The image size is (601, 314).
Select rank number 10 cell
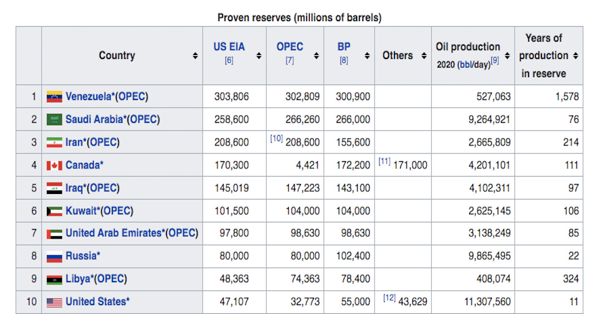click(x=29, y=302)
